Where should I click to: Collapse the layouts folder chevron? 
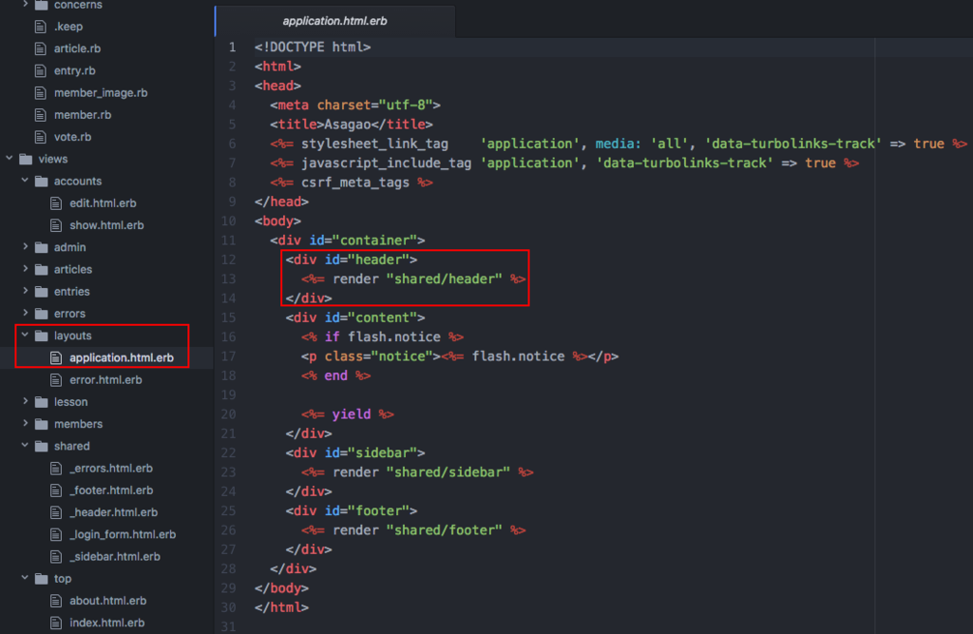pos(25,336)
